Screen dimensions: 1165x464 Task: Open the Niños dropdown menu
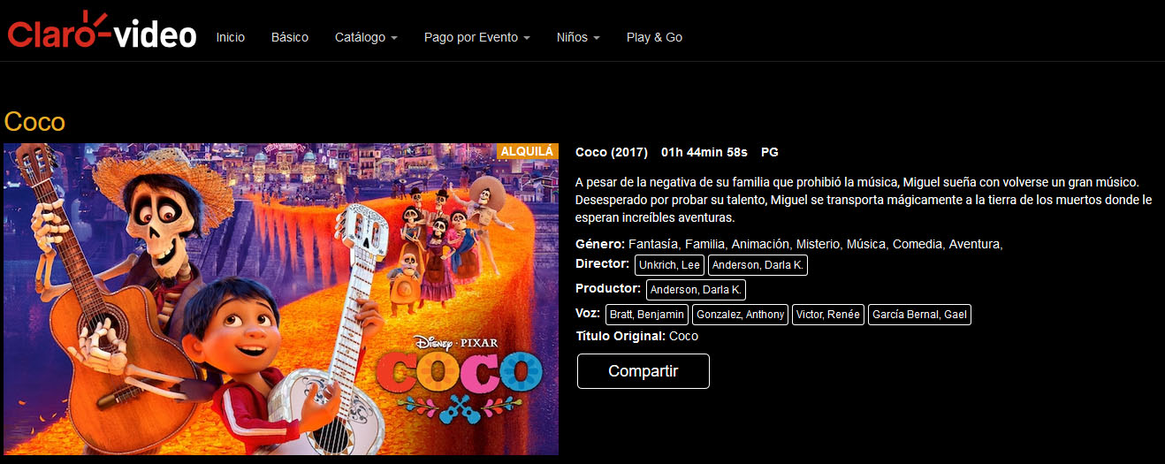(578, 37)
